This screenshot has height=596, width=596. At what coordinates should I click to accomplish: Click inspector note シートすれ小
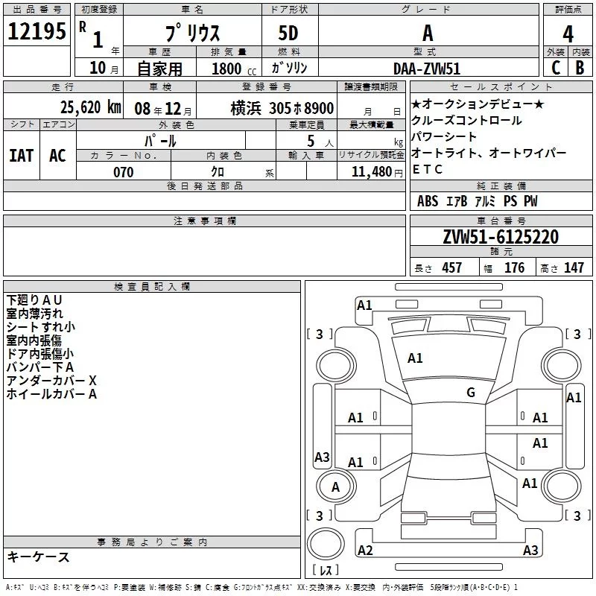[x=41, y=327]
